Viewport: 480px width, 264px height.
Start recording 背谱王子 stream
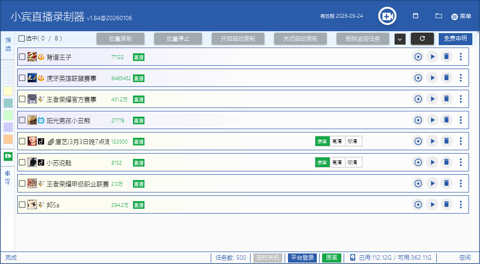(418, 57)
